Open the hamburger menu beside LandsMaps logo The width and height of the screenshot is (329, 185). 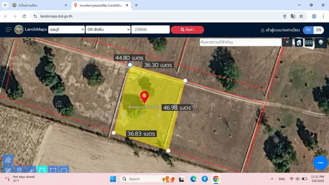click(9, 30)
